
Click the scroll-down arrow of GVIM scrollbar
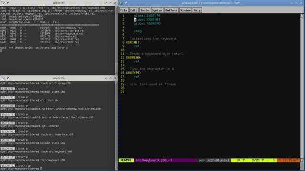point(302,160)
